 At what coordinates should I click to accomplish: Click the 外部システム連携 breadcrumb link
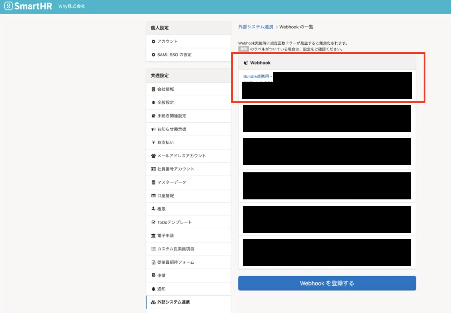click(256, 27)
